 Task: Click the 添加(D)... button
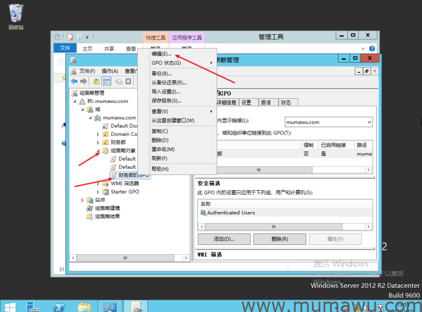point(224,239)
